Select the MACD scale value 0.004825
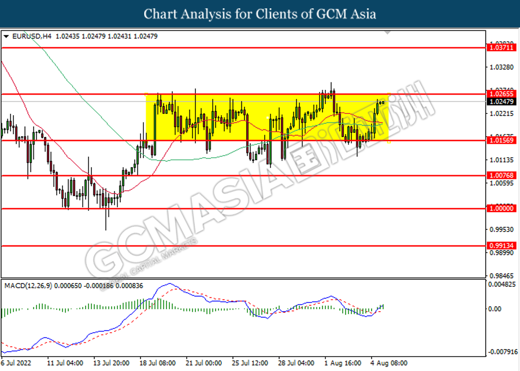The height and width of the screenshot is (371, 520). (x=502, y=284)
